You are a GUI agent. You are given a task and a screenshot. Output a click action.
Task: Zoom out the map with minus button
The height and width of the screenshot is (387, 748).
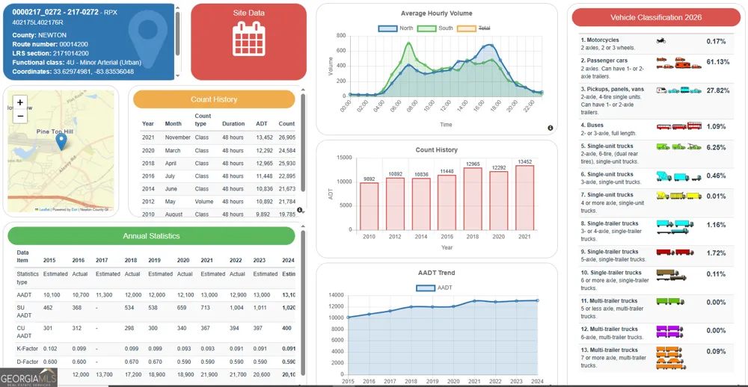point(20,115)
